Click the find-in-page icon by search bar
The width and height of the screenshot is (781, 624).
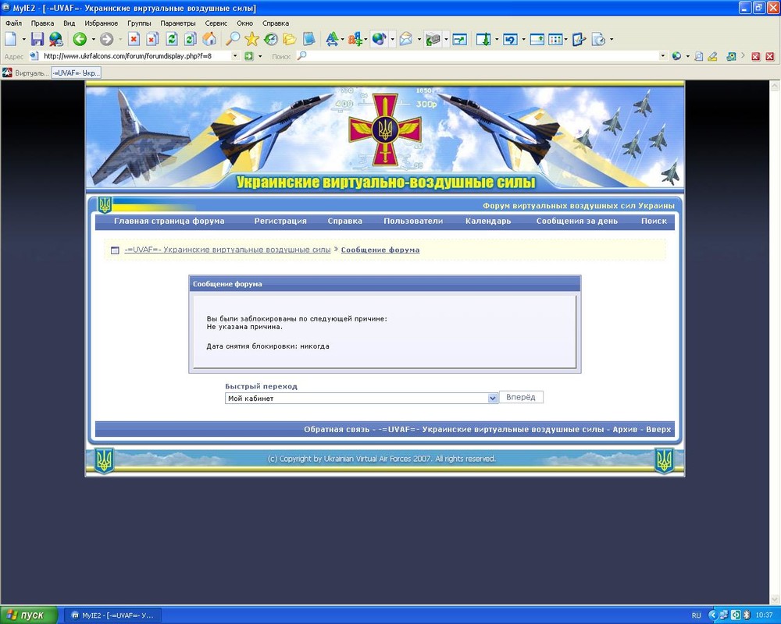tap(699, 56)
